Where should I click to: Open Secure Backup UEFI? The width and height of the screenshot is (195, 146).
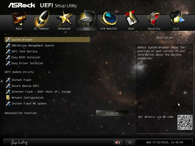pyautogui.click(x=25, y=86)
